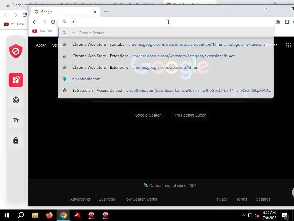The width and height of the screenshot is (294, 221).
Task: Open the notification center icon
Action: [x=285, y=215]
